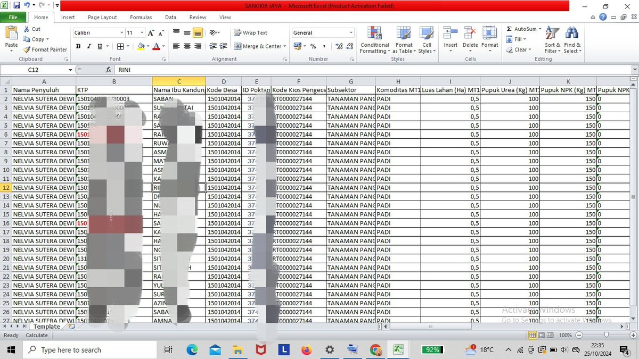Image resolution: width=639 pixels, height=359 pixels.
Task: Open Find & Select menu
Action: 572,40
